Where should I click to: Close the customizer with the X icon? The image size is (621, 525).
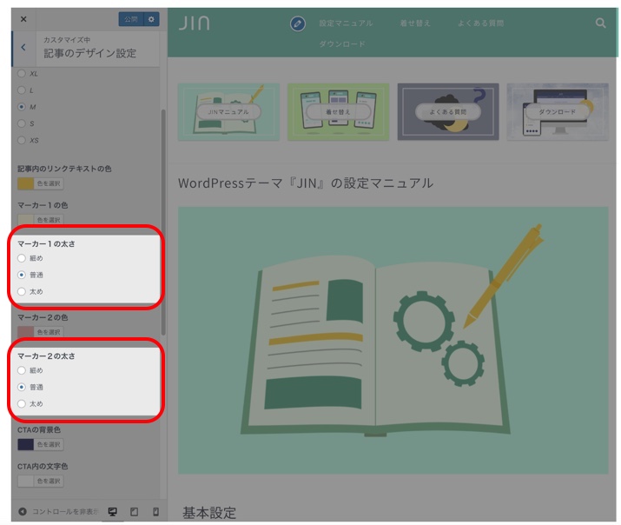(x=23, y=19)
